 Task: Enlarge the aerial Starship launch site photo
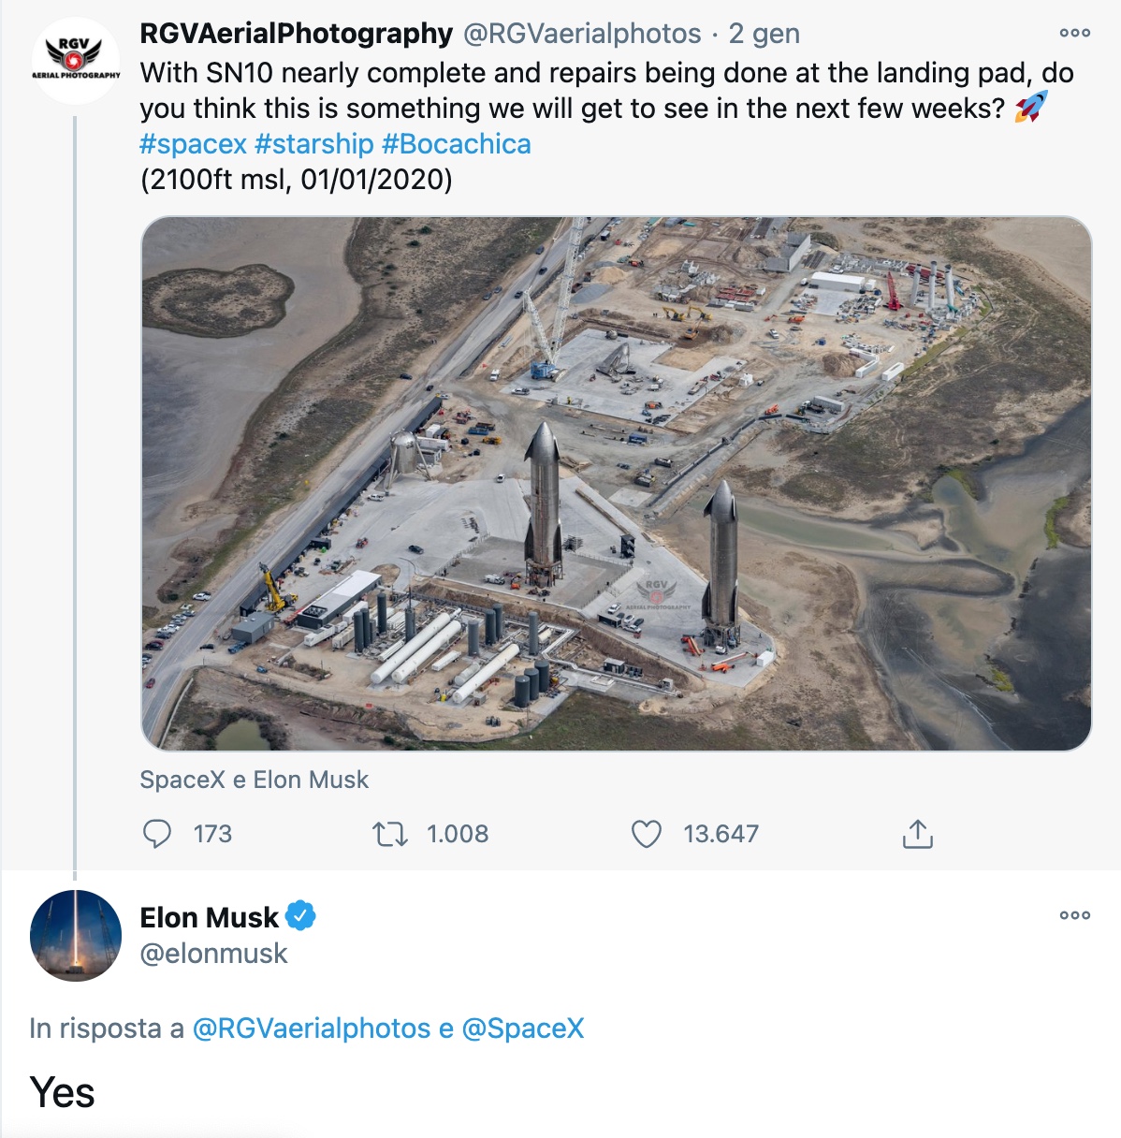tap(616, 483)
